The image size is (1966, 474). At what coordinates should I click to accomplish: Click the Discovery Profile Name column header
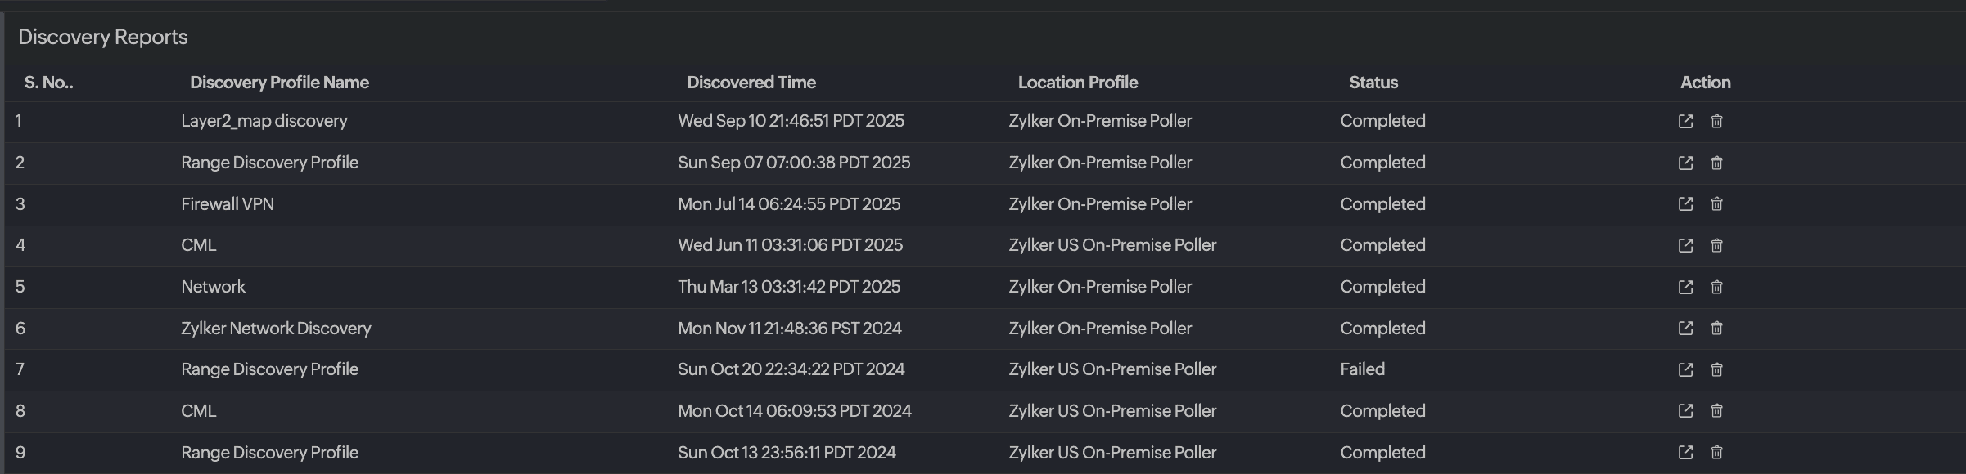click(279, 83)
